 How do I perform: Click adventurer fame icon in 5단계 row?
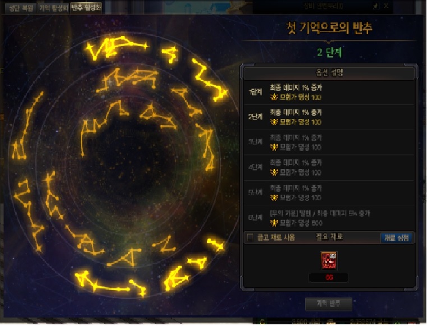click(x=274, y=198)
